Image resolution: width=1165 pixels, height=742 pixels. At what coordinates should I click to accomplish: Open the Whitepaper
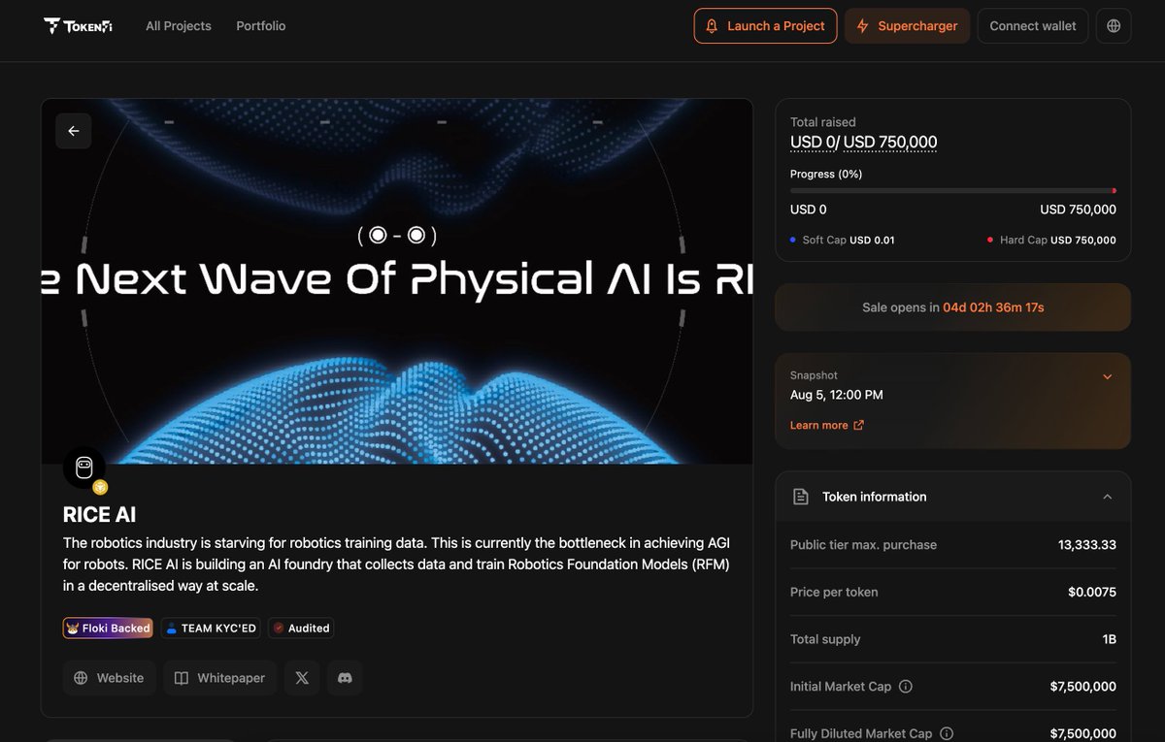tap(220, 678)
